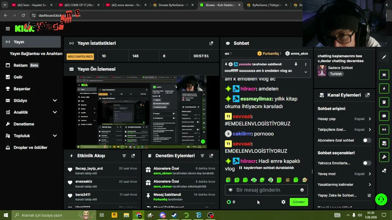This screenshot has height=220, width=392.
Task: Click essmayilmaz username in chat
Action: (x=256, y=99)
